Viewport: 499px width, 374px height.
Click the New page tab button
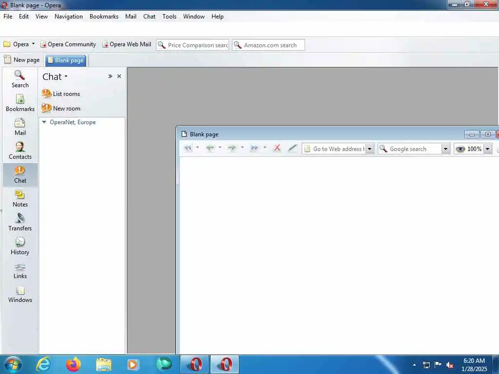22,60
